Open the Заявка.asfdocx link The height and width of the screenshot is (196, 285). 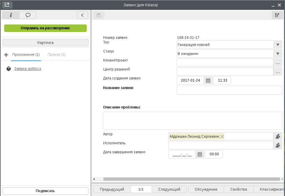[28, 69]
